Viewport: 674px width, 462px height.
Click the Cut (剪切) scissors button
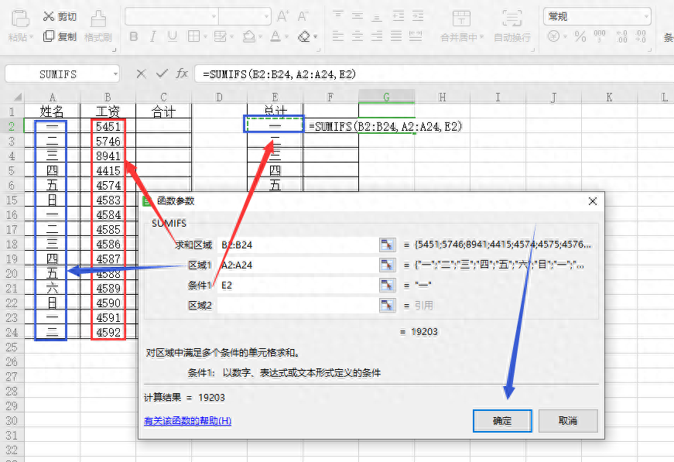[60, 17]
